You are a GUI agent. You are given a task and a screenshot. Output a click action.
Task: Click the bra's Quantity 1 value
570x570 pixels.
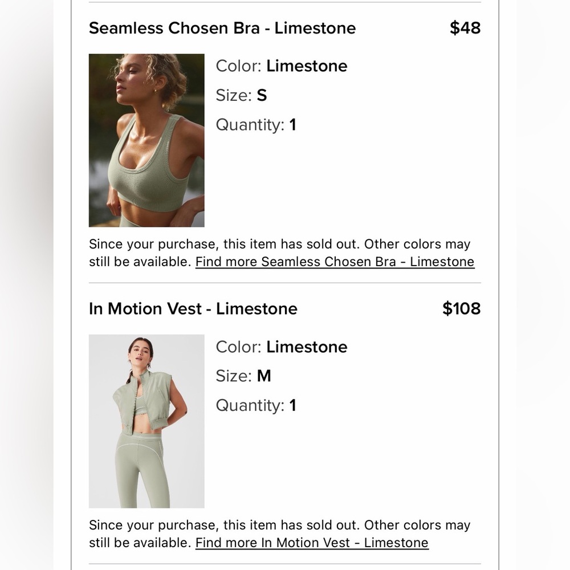pyautogui.click(x=293, y=125)
